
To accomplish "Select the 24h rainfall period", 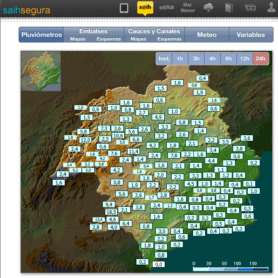I will [261, 59].
